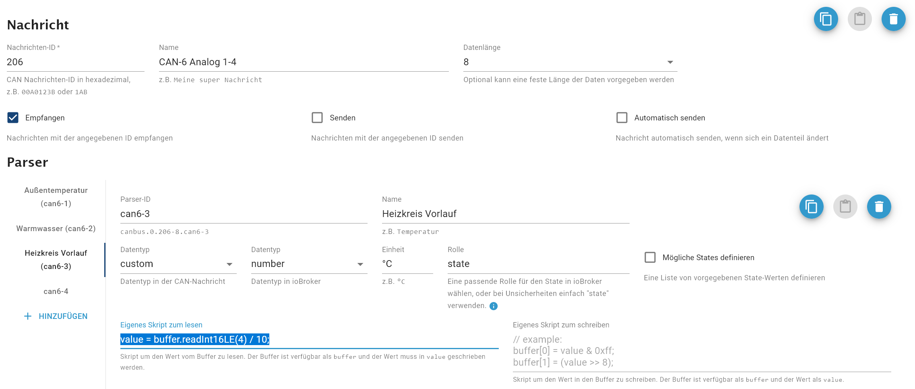The image size is (915, 389).
Task: Switch to the Außentemperatur (can6-1) parser tab
Action: 56,197
